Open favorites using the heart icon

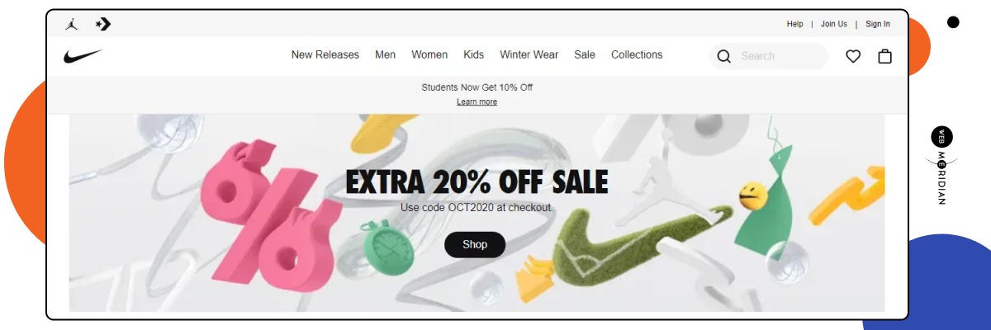pos(853,56)
